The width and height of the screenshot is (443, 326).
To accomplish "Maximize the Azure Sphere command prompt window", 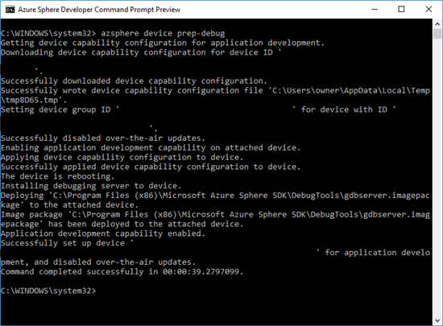I will pyautogui.click(x=401, y=10).
